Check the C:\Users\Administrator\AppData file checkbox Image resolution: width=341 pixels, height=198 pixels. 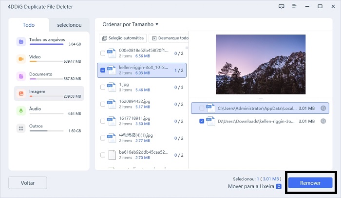(x=202, y=108)
